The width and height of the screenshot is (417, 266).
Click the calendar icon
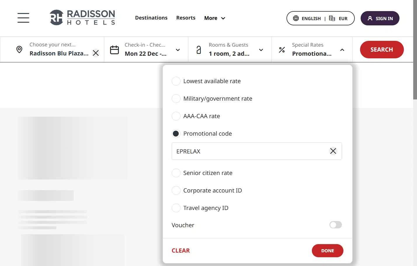[x=114, y=50]
